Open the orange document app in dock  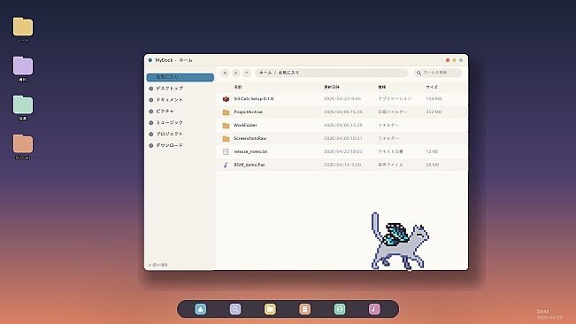click(x=304, y=309)
